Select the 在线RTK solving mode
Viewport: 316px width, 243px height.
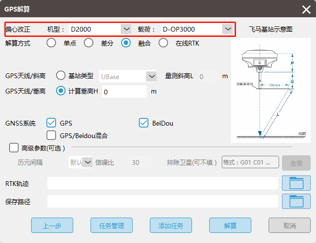pyautogui.click(x=163, y=43)
